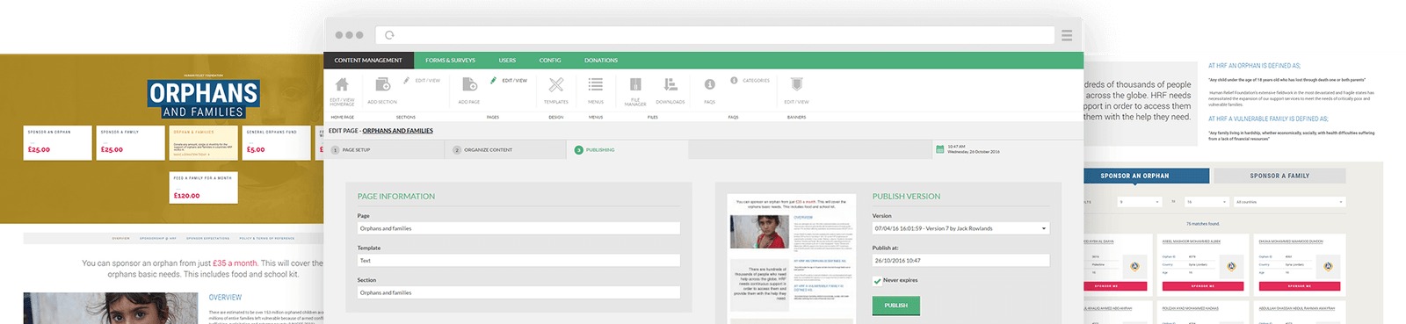
Task: Open the All countries dropdown in right page
Action: [1289, 202]
